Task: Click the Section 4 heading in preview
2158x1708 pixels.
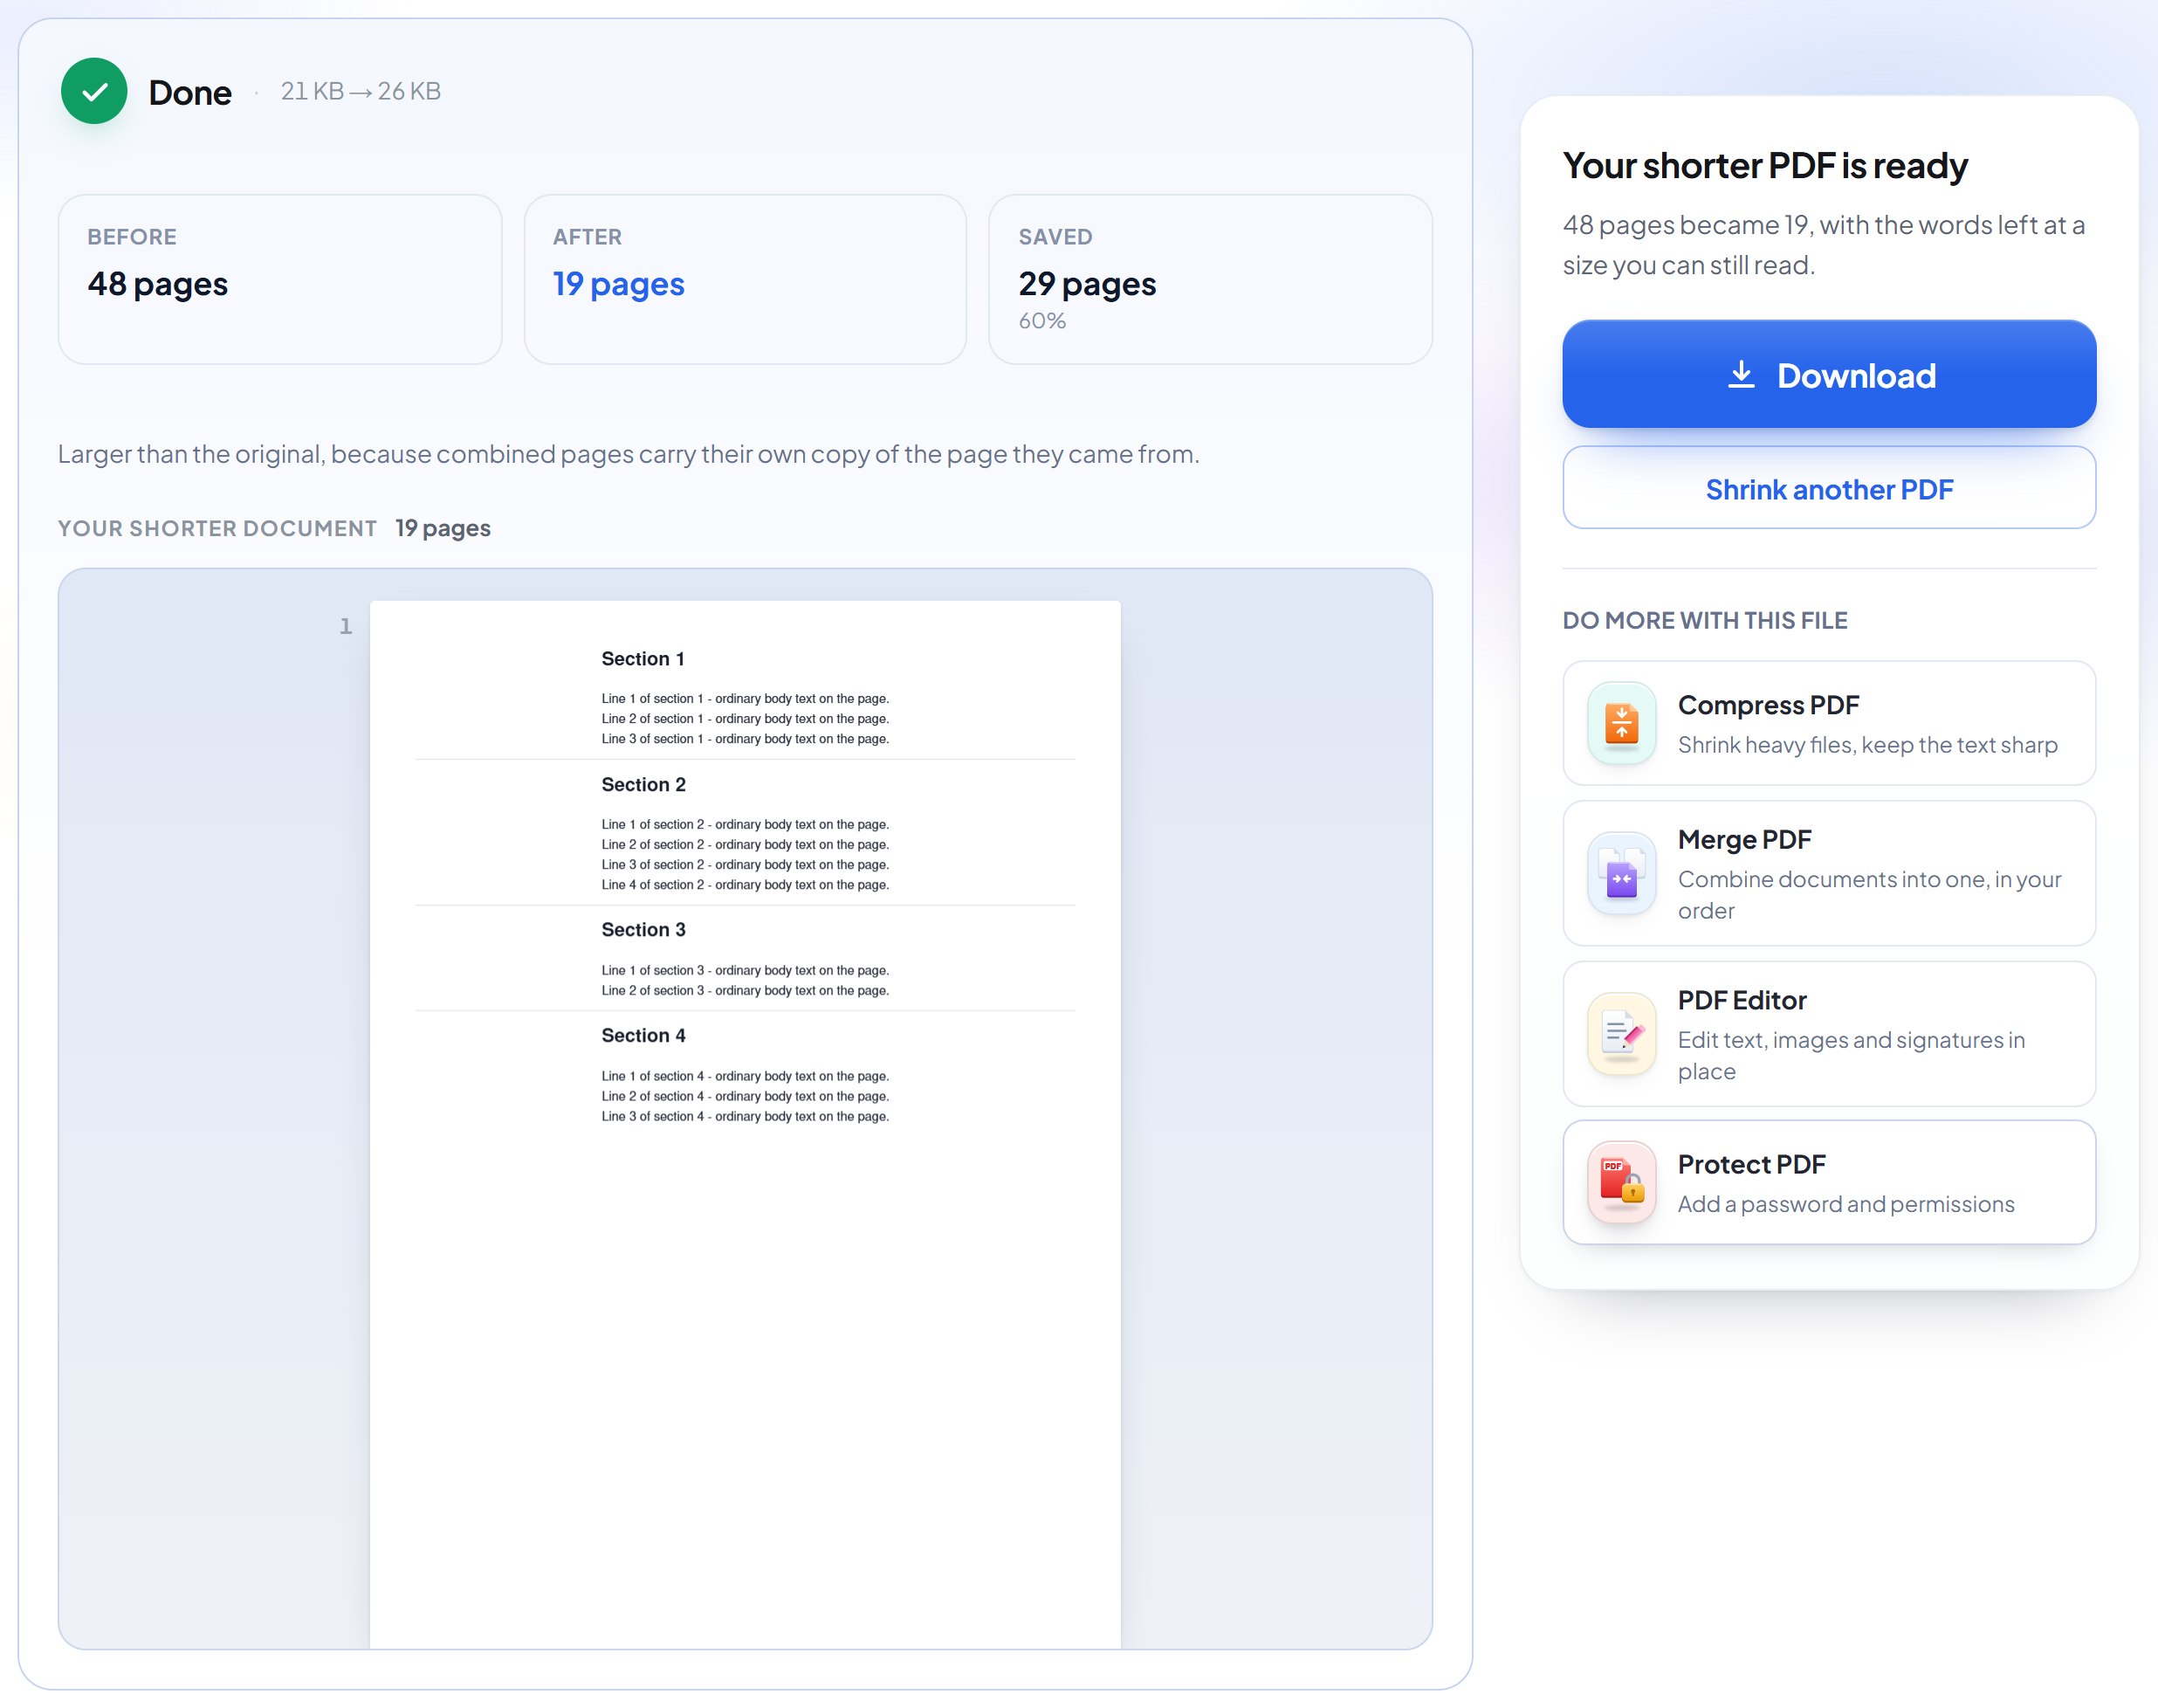Action: pos(643,1036)
